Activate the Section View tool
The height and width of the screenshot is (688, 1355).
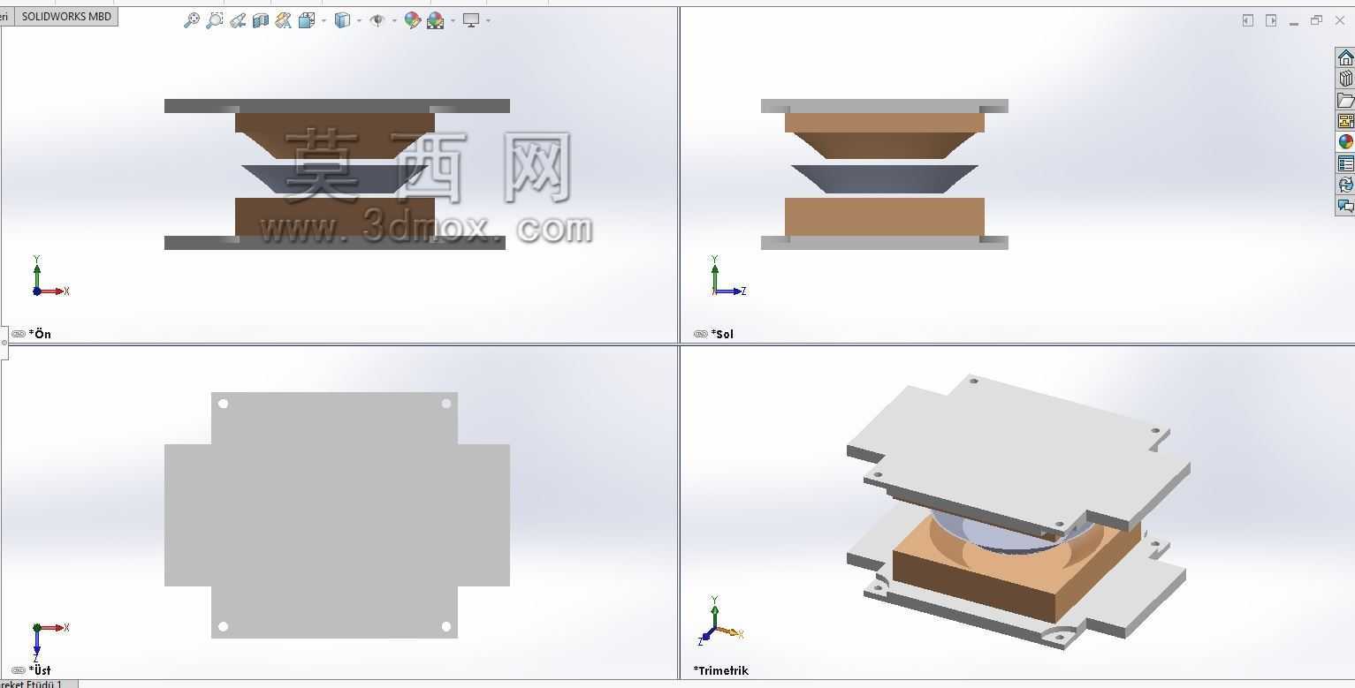point(260,20)
